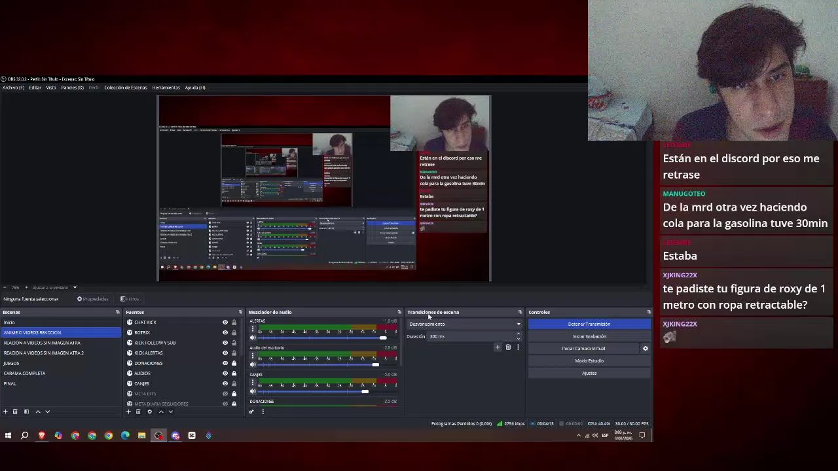Open the scene filters icon in the Escenas toolbar
838x471 pixels.
point(26,411)
